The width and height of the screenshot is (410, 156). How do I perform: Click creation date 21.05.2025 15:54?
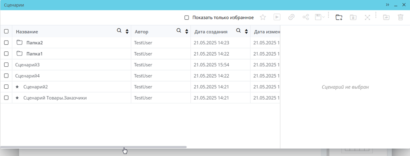pos(211,65)
